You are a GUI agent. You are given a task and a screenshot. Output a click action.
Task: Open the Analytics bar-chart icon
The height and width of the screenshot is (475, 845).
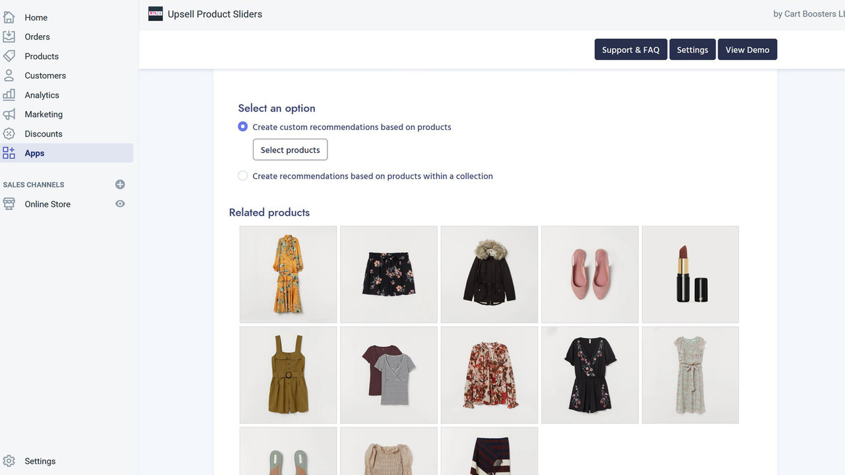[9, 94]
